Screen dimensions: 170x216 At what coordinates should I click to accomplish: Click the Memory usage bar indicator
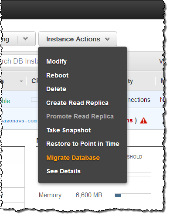(x=133, y=195)
